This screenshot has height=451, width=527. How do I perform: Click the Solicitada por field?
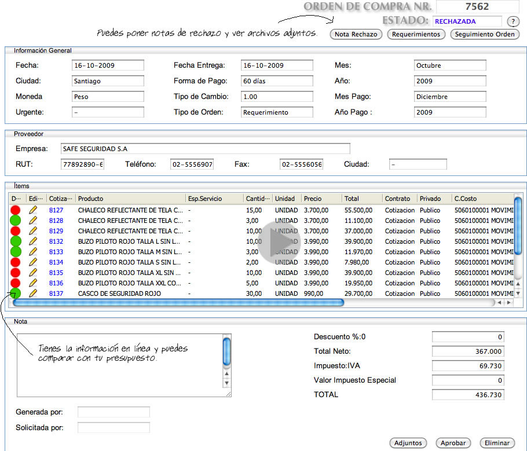114,428
